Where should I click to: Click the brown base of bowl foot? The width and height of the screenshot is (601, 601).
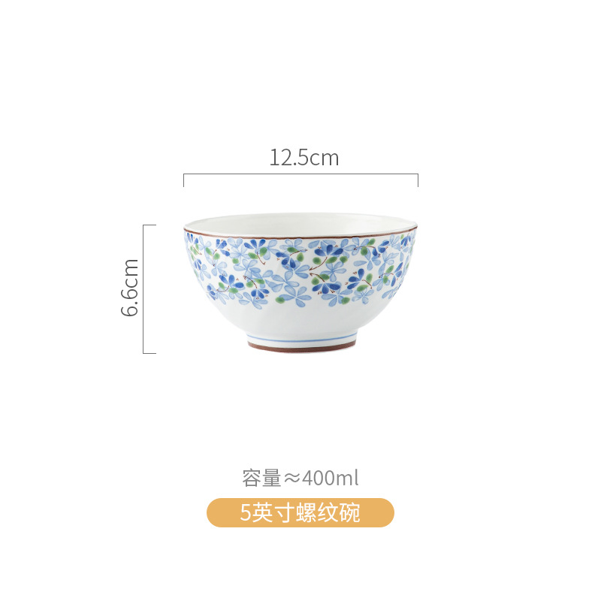301,348
